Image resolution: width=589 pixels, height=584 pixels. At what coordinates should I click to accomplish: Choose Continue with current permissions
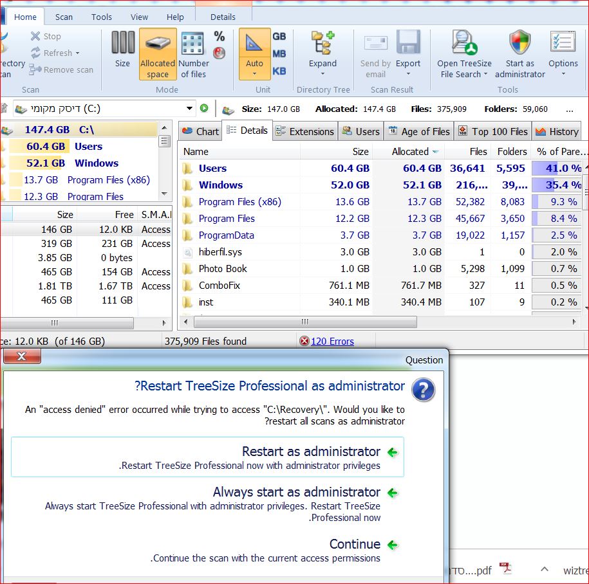point(355,544)
